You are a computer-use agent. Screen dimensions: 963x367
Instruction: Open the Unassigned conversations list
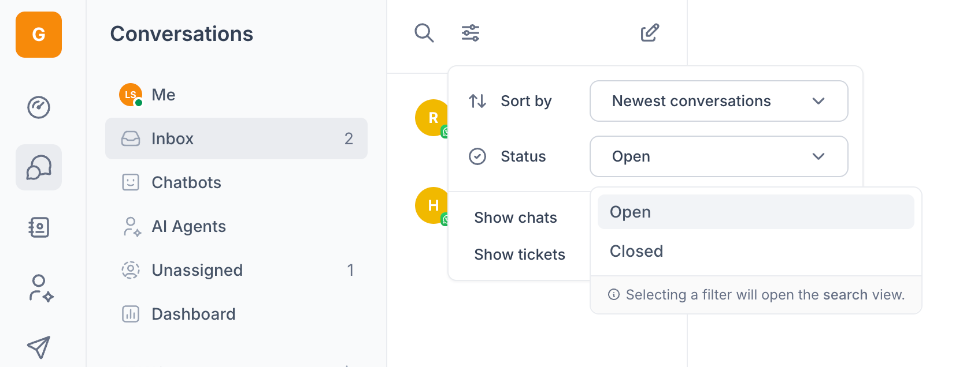(197, 270)
